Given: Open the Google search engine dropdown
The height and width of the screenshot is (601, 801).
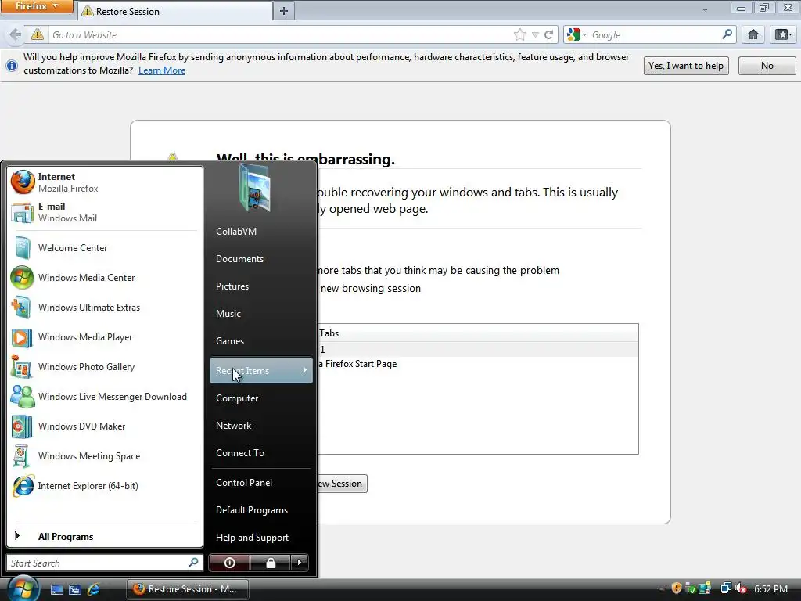Looking at the screenshot, I should (577, 34).
